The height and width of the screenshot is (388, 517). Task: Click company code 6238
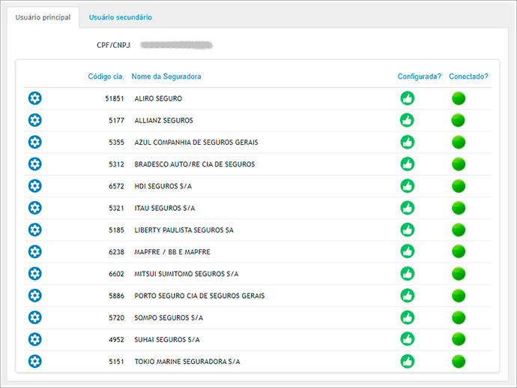point(116,252)
